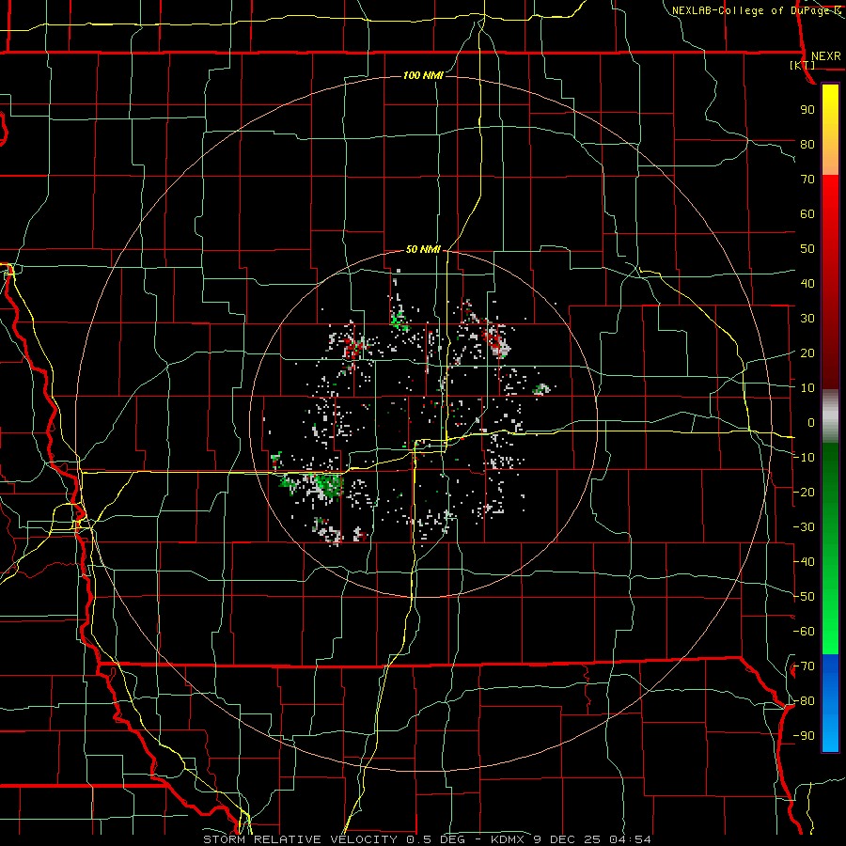Click the 10 value on velocity legend
Screen dimensions: 846x846
pyautogui.click(x=807, y=388)
